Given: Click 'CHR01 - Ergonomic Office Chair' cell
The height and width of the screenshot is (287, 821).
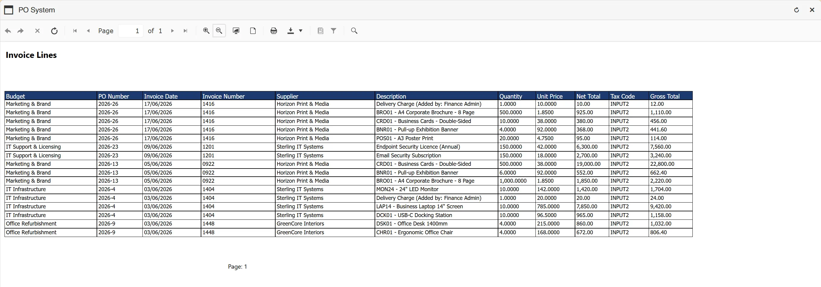Looking at the screenshot, I should (436, 232).
